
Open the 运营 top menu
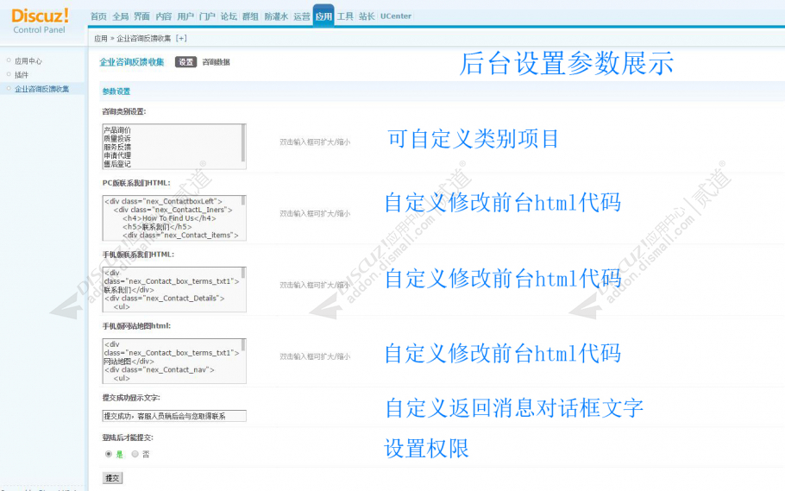[302, 16]
